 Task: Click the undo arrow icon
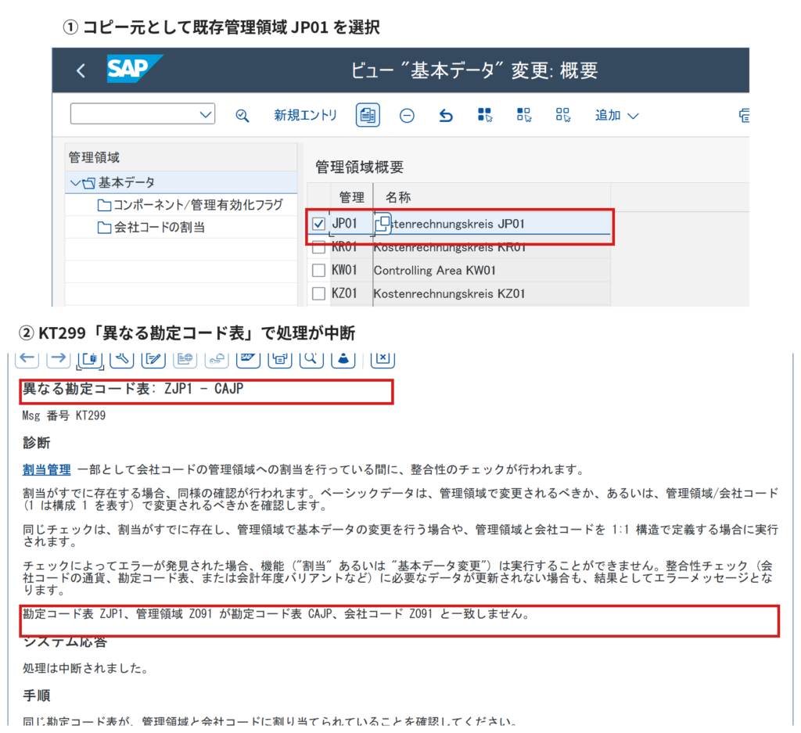[x=445, y=116]
